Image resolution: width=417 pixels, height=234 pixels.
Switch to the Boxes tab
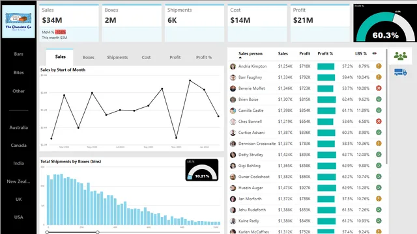(89, 57)
